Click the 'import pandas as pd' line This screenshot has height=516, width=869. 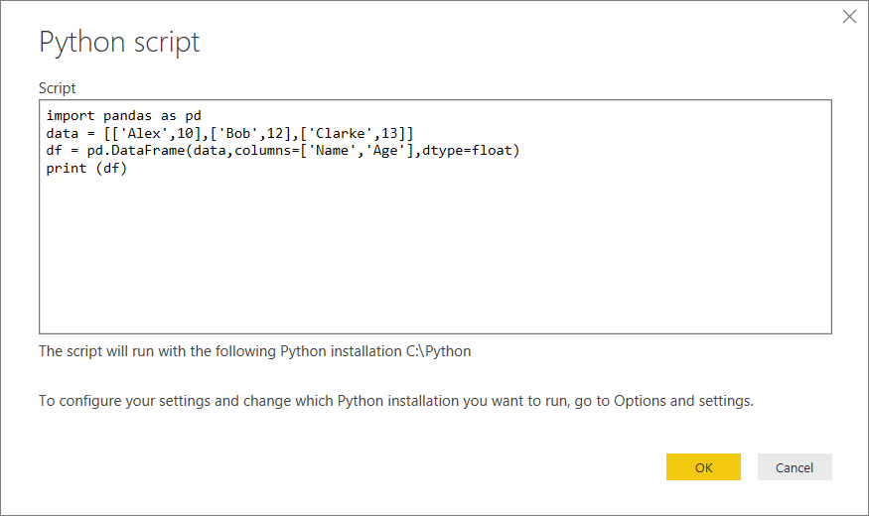(123, 116)
